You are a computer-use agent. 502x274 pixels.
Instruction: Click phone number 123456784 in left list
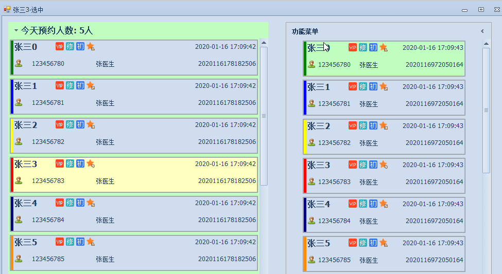click(48, 220)
